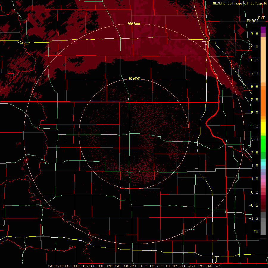Click the 6.6 value on the color scale
Viewport: 268px width, 268px height.
pos(255,86)
